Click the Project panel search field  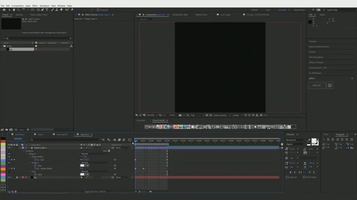click(x=36, y=38)
